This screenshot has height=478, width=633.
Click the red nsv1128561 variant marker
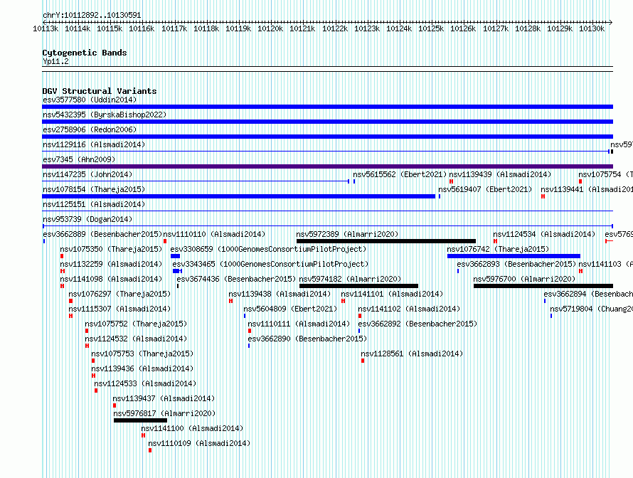point(363,361)
